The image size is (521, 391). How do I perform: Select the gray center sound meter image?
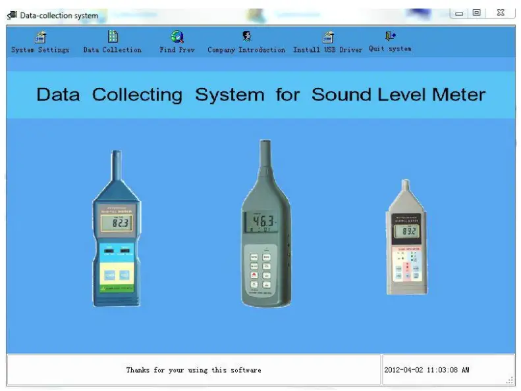(265, 224)
